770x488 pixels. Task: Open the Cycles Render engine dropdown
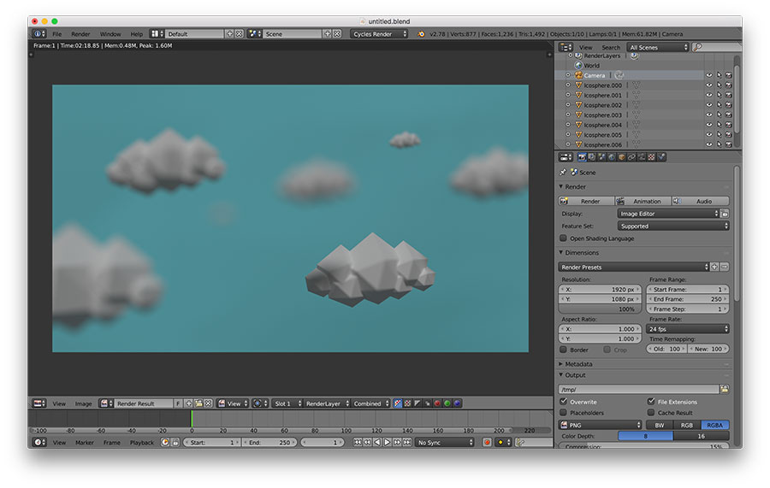379,34
